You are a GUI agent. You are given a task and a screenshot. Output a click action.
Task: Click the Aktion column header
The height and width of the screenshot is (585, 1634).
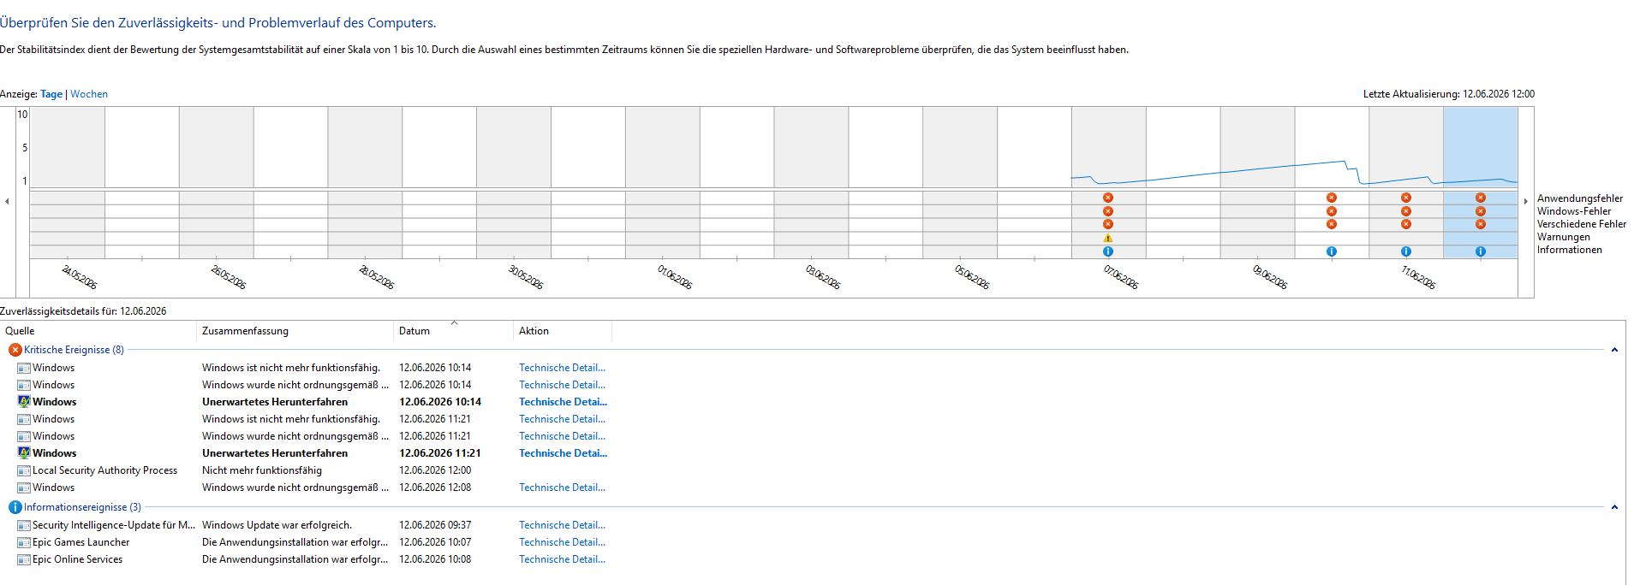tap(563, 331)
